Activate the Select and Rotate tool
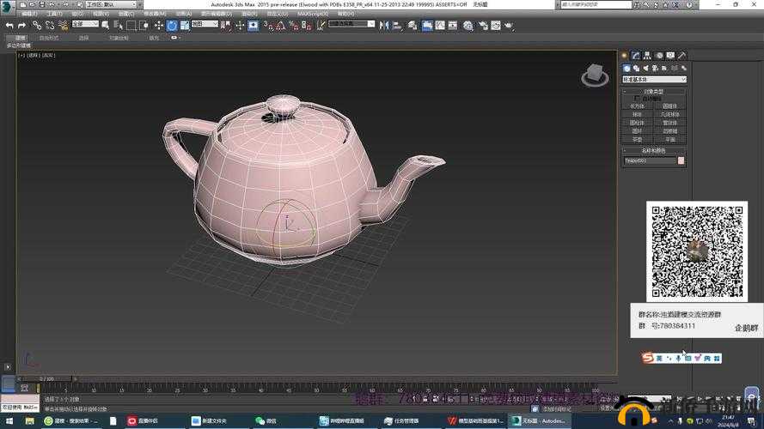This screenshot has width=764, height=429. click(x=172, y=25)
